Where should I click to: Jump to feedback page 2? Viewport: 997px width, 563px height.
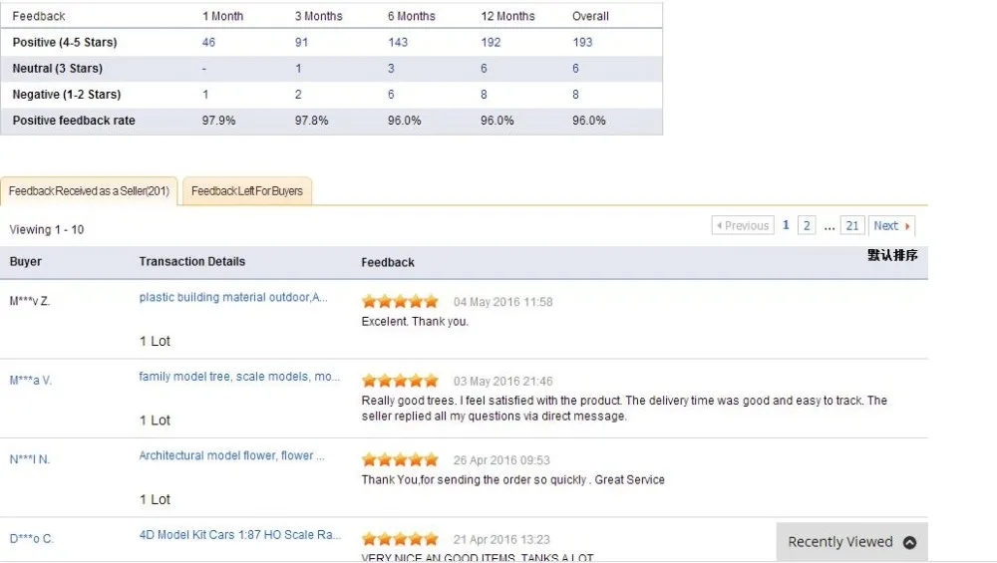pos(807,226)
